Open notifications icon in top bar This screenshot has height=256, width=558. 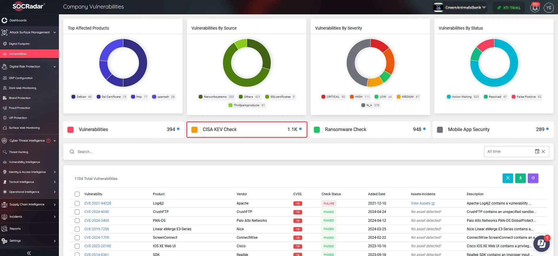(x=535, y=7)
